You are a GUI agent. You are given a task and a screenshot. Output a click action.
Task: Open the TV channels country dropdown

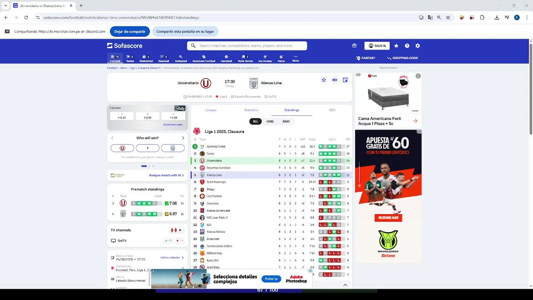pos(176,230)
